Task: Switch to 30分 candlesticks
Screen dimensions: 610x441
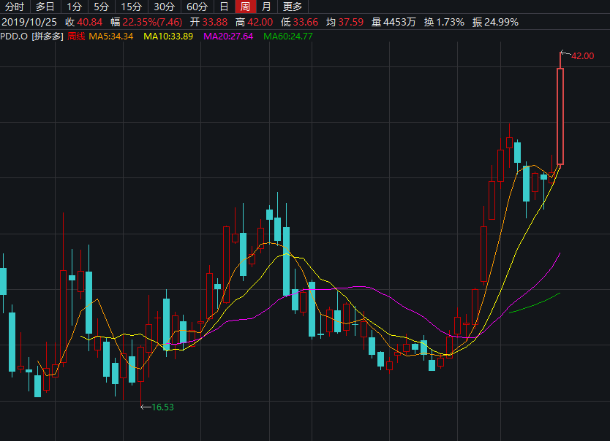Action: click(165, 7)
